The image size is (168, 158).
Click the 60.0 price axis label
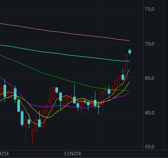click(x=150, y=113)
